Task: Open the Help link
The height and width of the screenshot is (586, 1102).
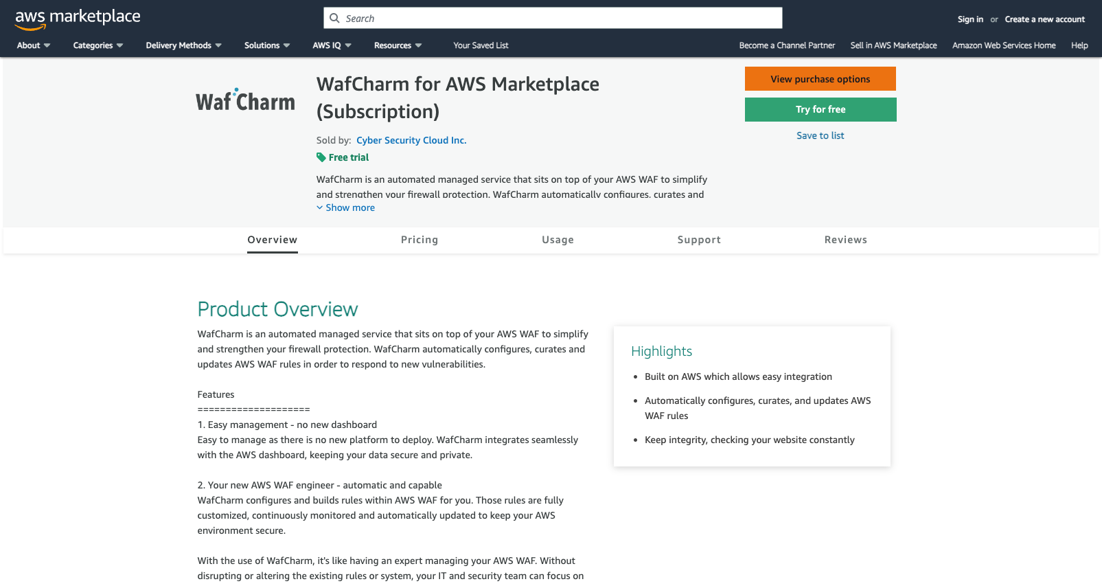Action: pyautogui.click(x=1079, y=45)
